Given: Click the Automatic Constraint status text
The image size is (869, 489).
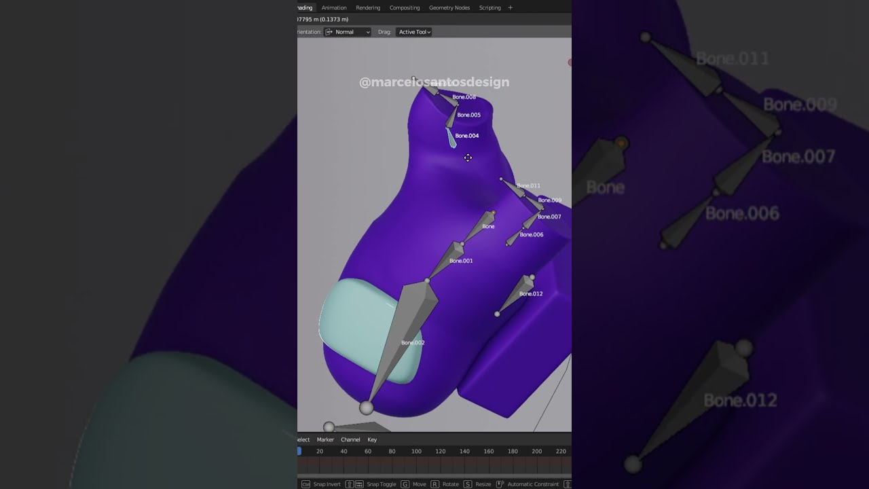Looking at the screenshot, I should click(x=533, y=484).
